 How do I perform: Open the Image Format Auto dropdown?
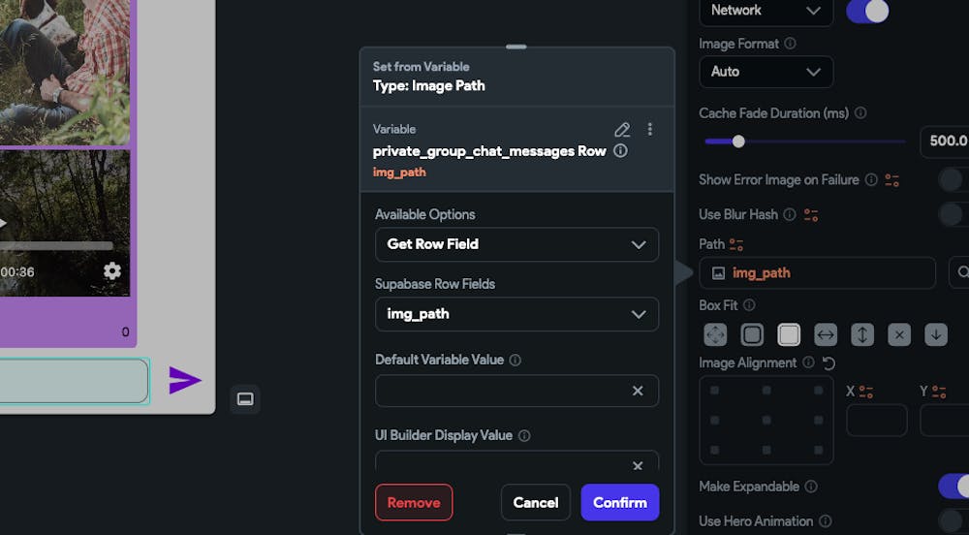click(x=766, y=72)
